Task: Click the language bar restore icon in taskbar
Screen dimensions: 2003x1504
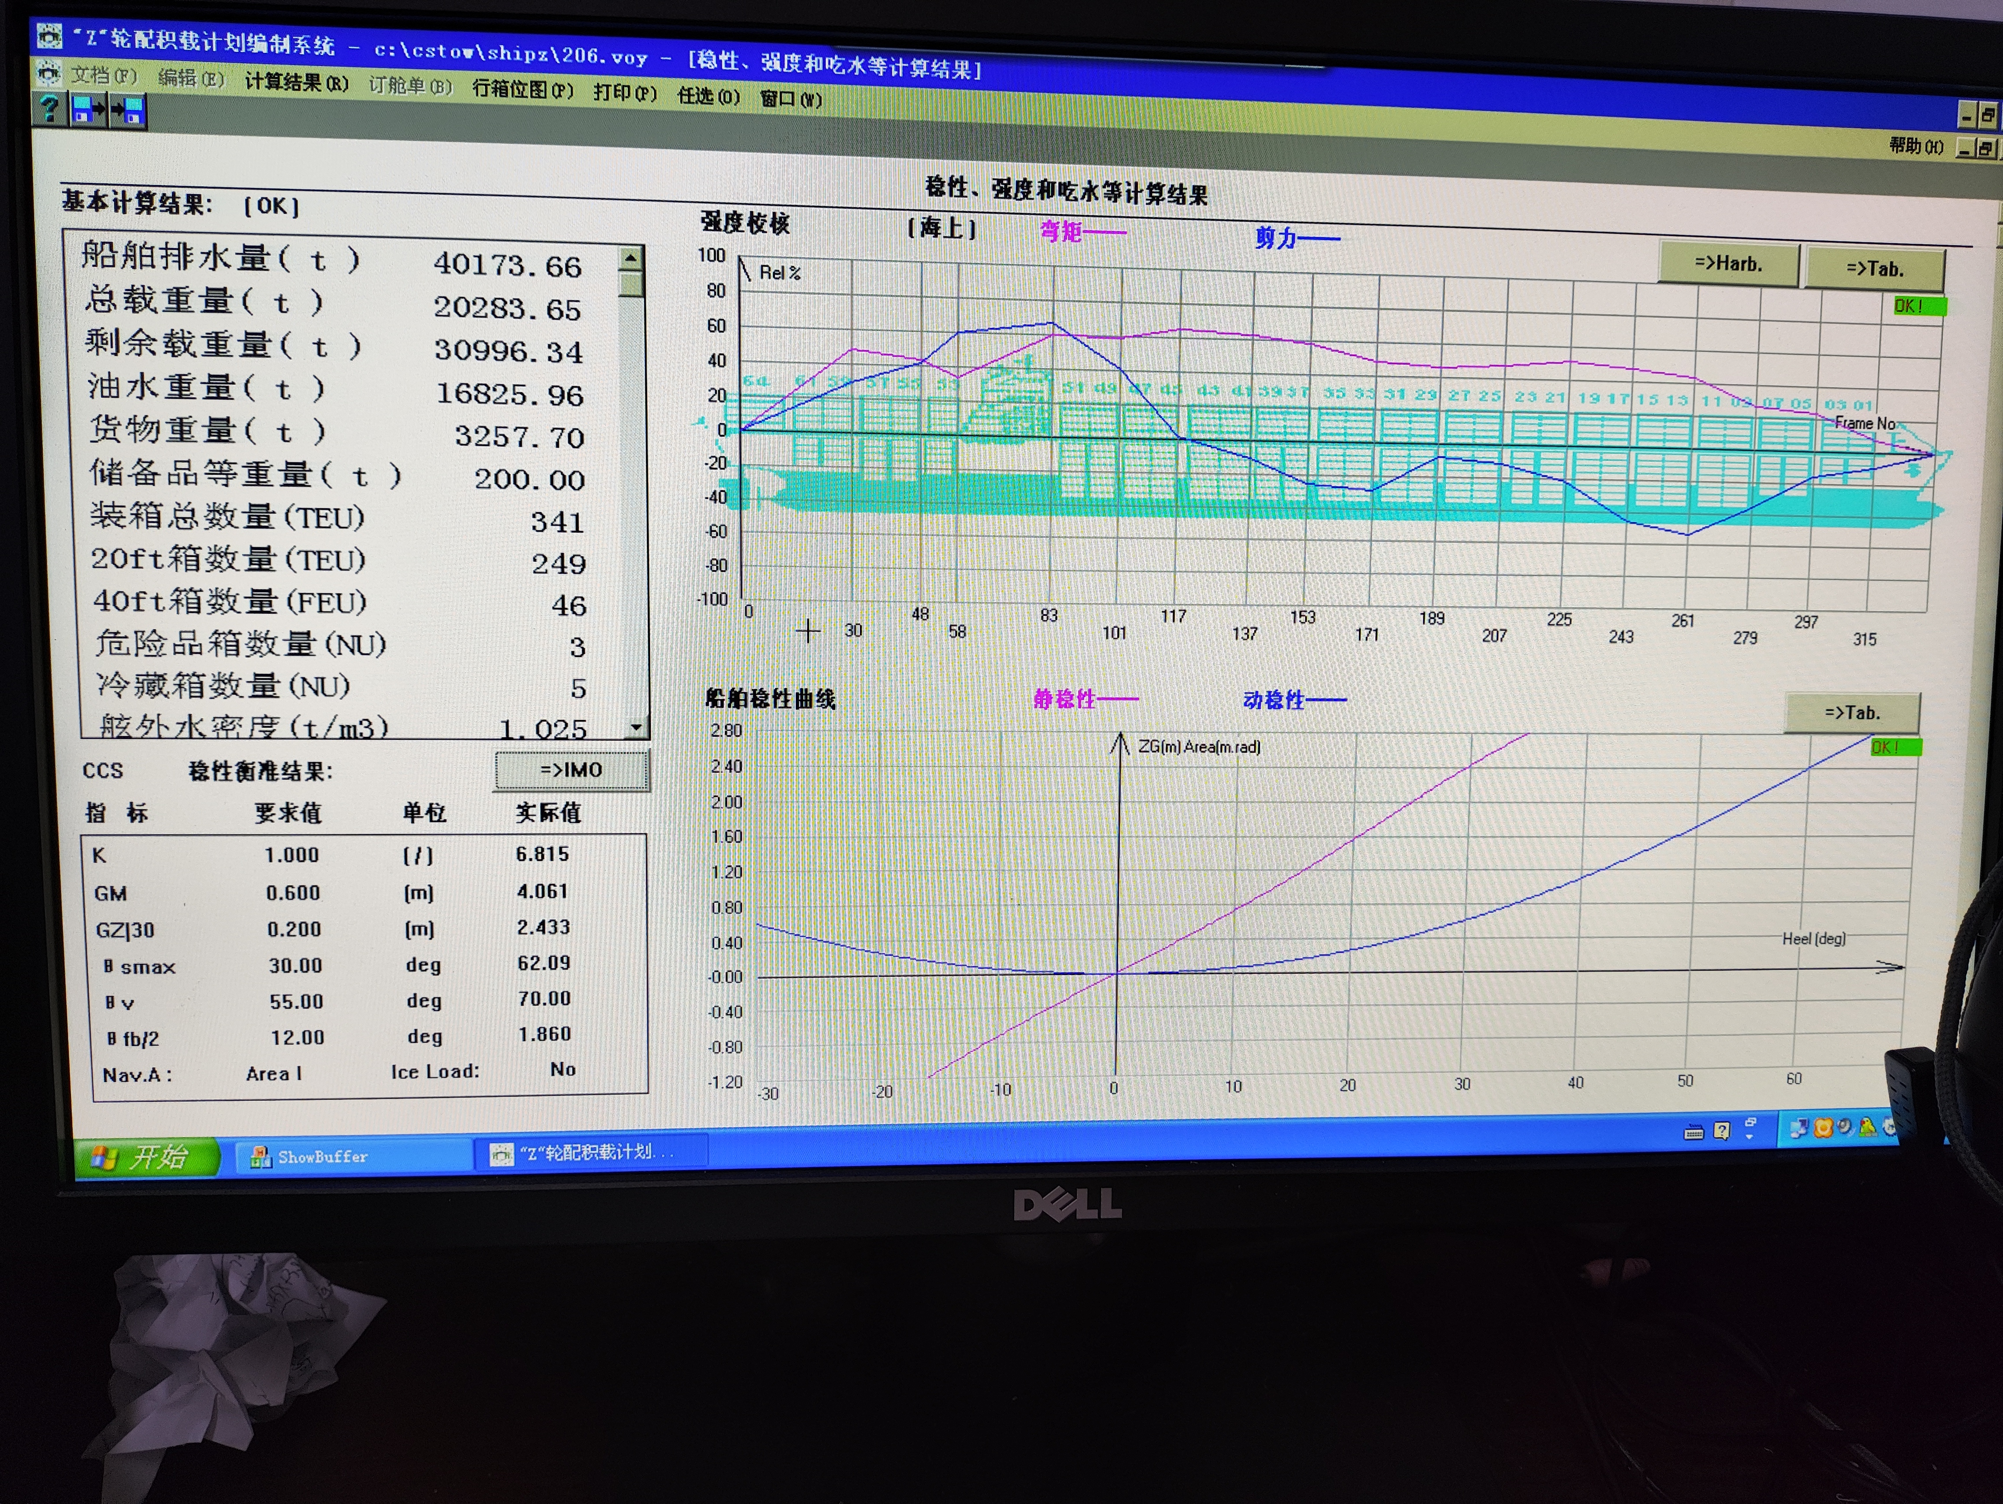Action: pyautogui.click(x=1750, y=1123)
